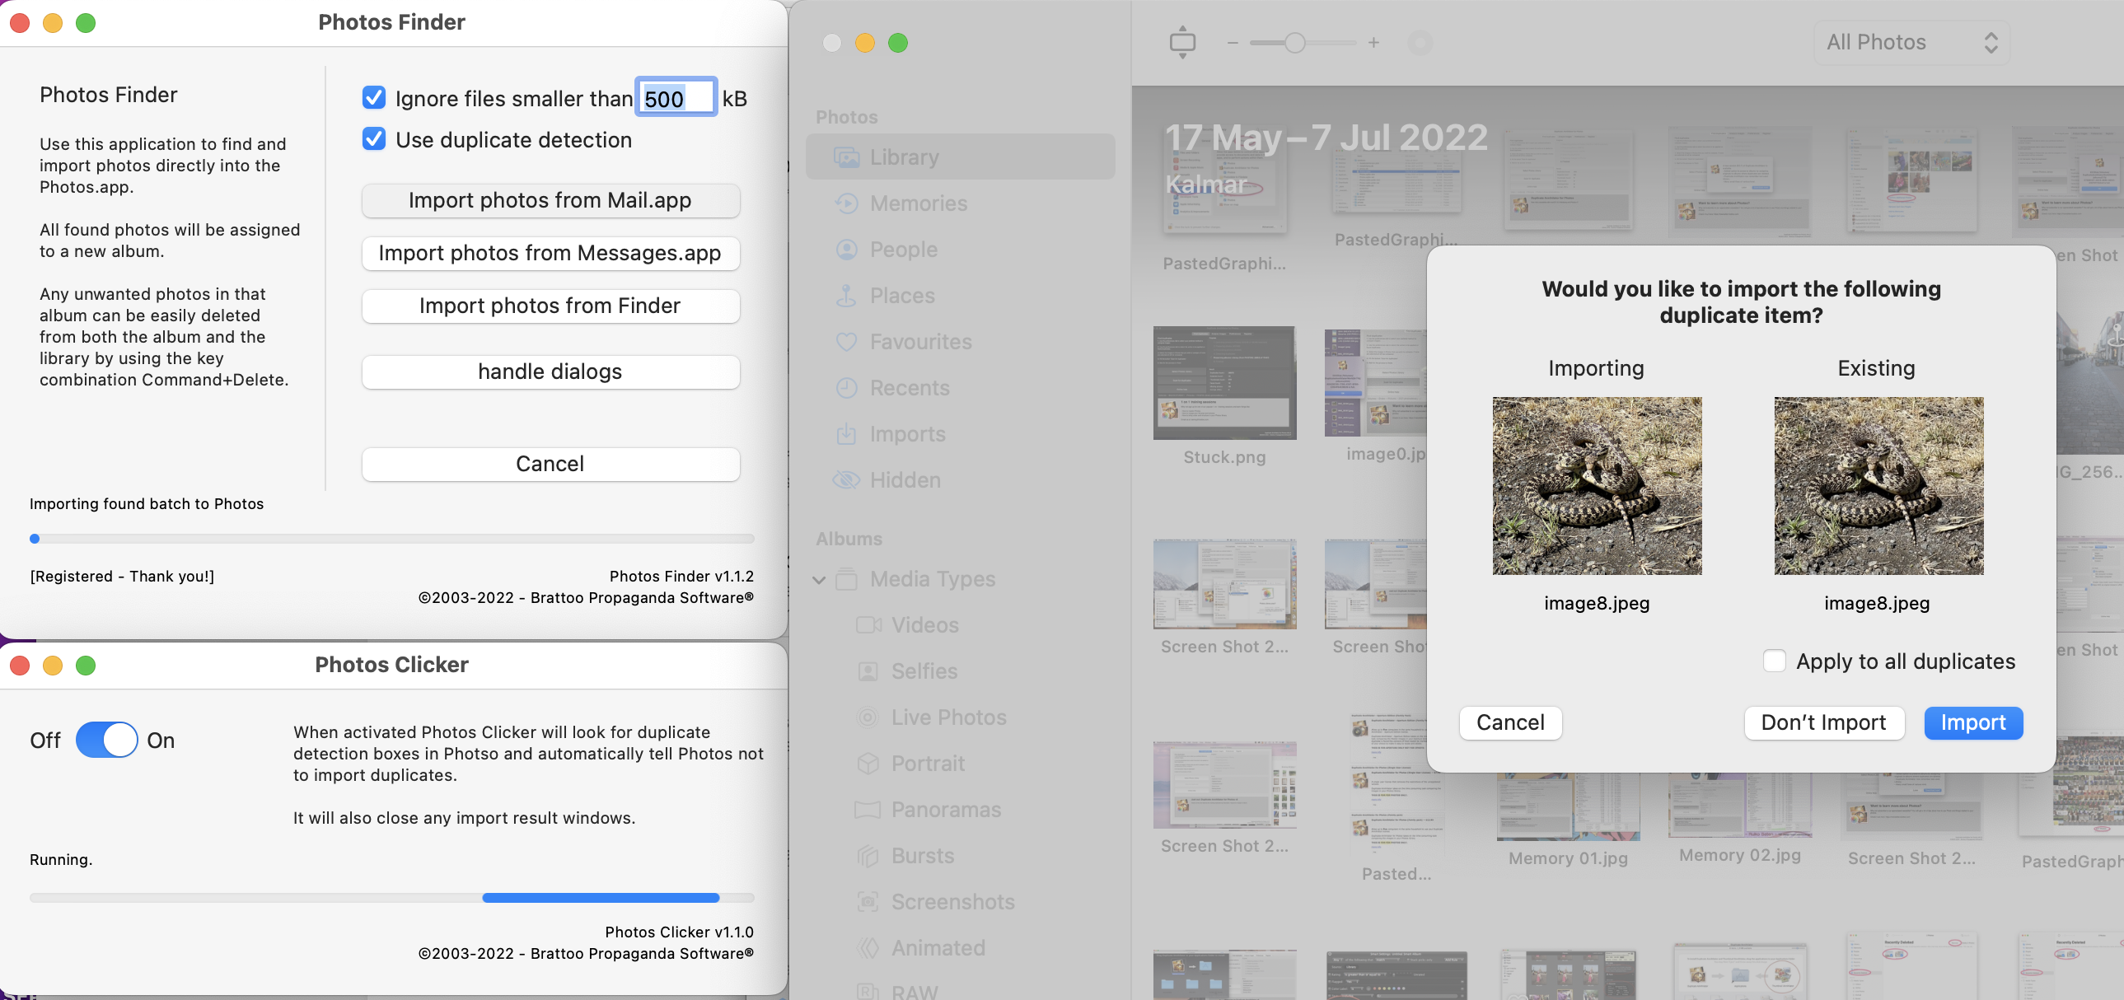Click Import photos from Mail.app button
This screenshot has height=1000, width=2124.
pyautogui.click(x=551, y=200)
